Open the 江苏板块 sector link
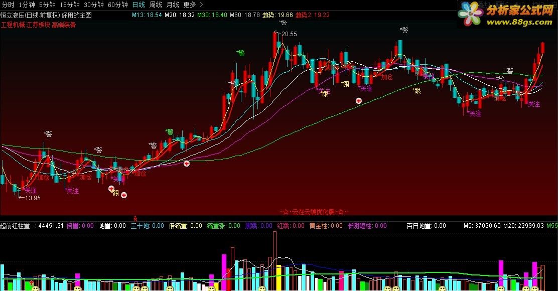This screenshot has width=558, height=291. pyautogui.click(x=39, y=25)
